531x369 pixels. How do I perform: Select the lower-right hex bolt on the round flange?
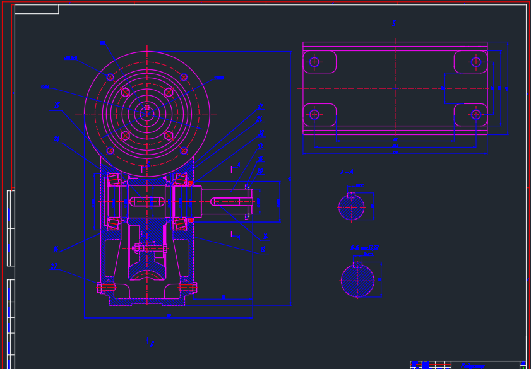[169, 136]
